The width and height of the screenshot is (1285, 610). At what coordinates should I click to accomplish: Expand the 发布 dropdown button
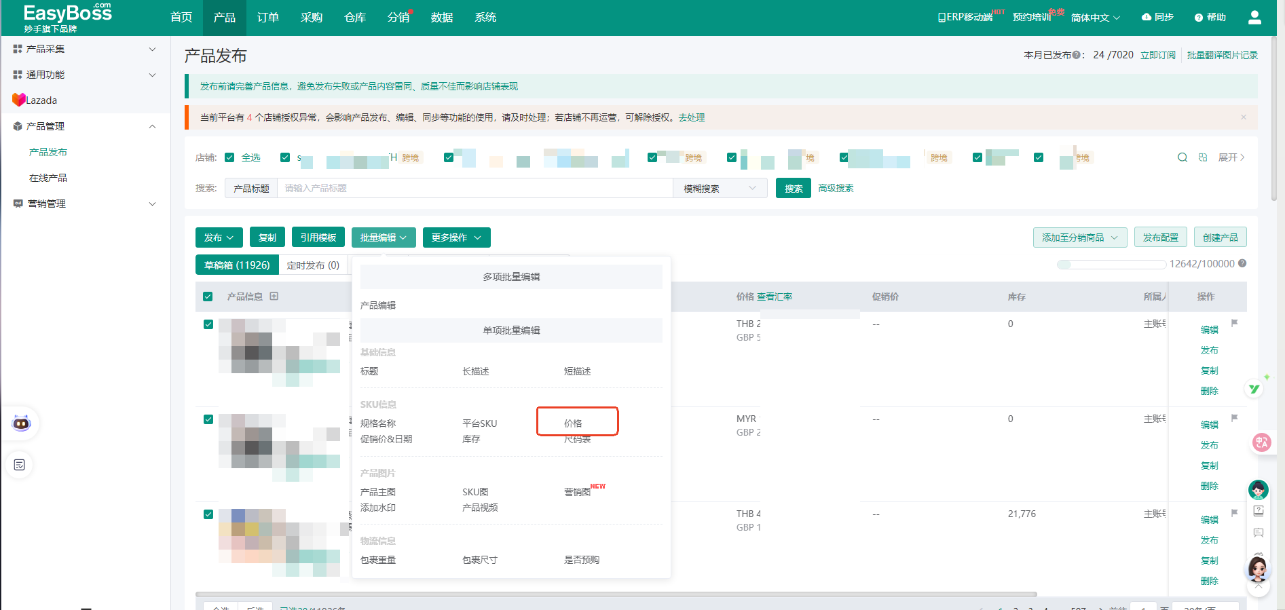219,237
